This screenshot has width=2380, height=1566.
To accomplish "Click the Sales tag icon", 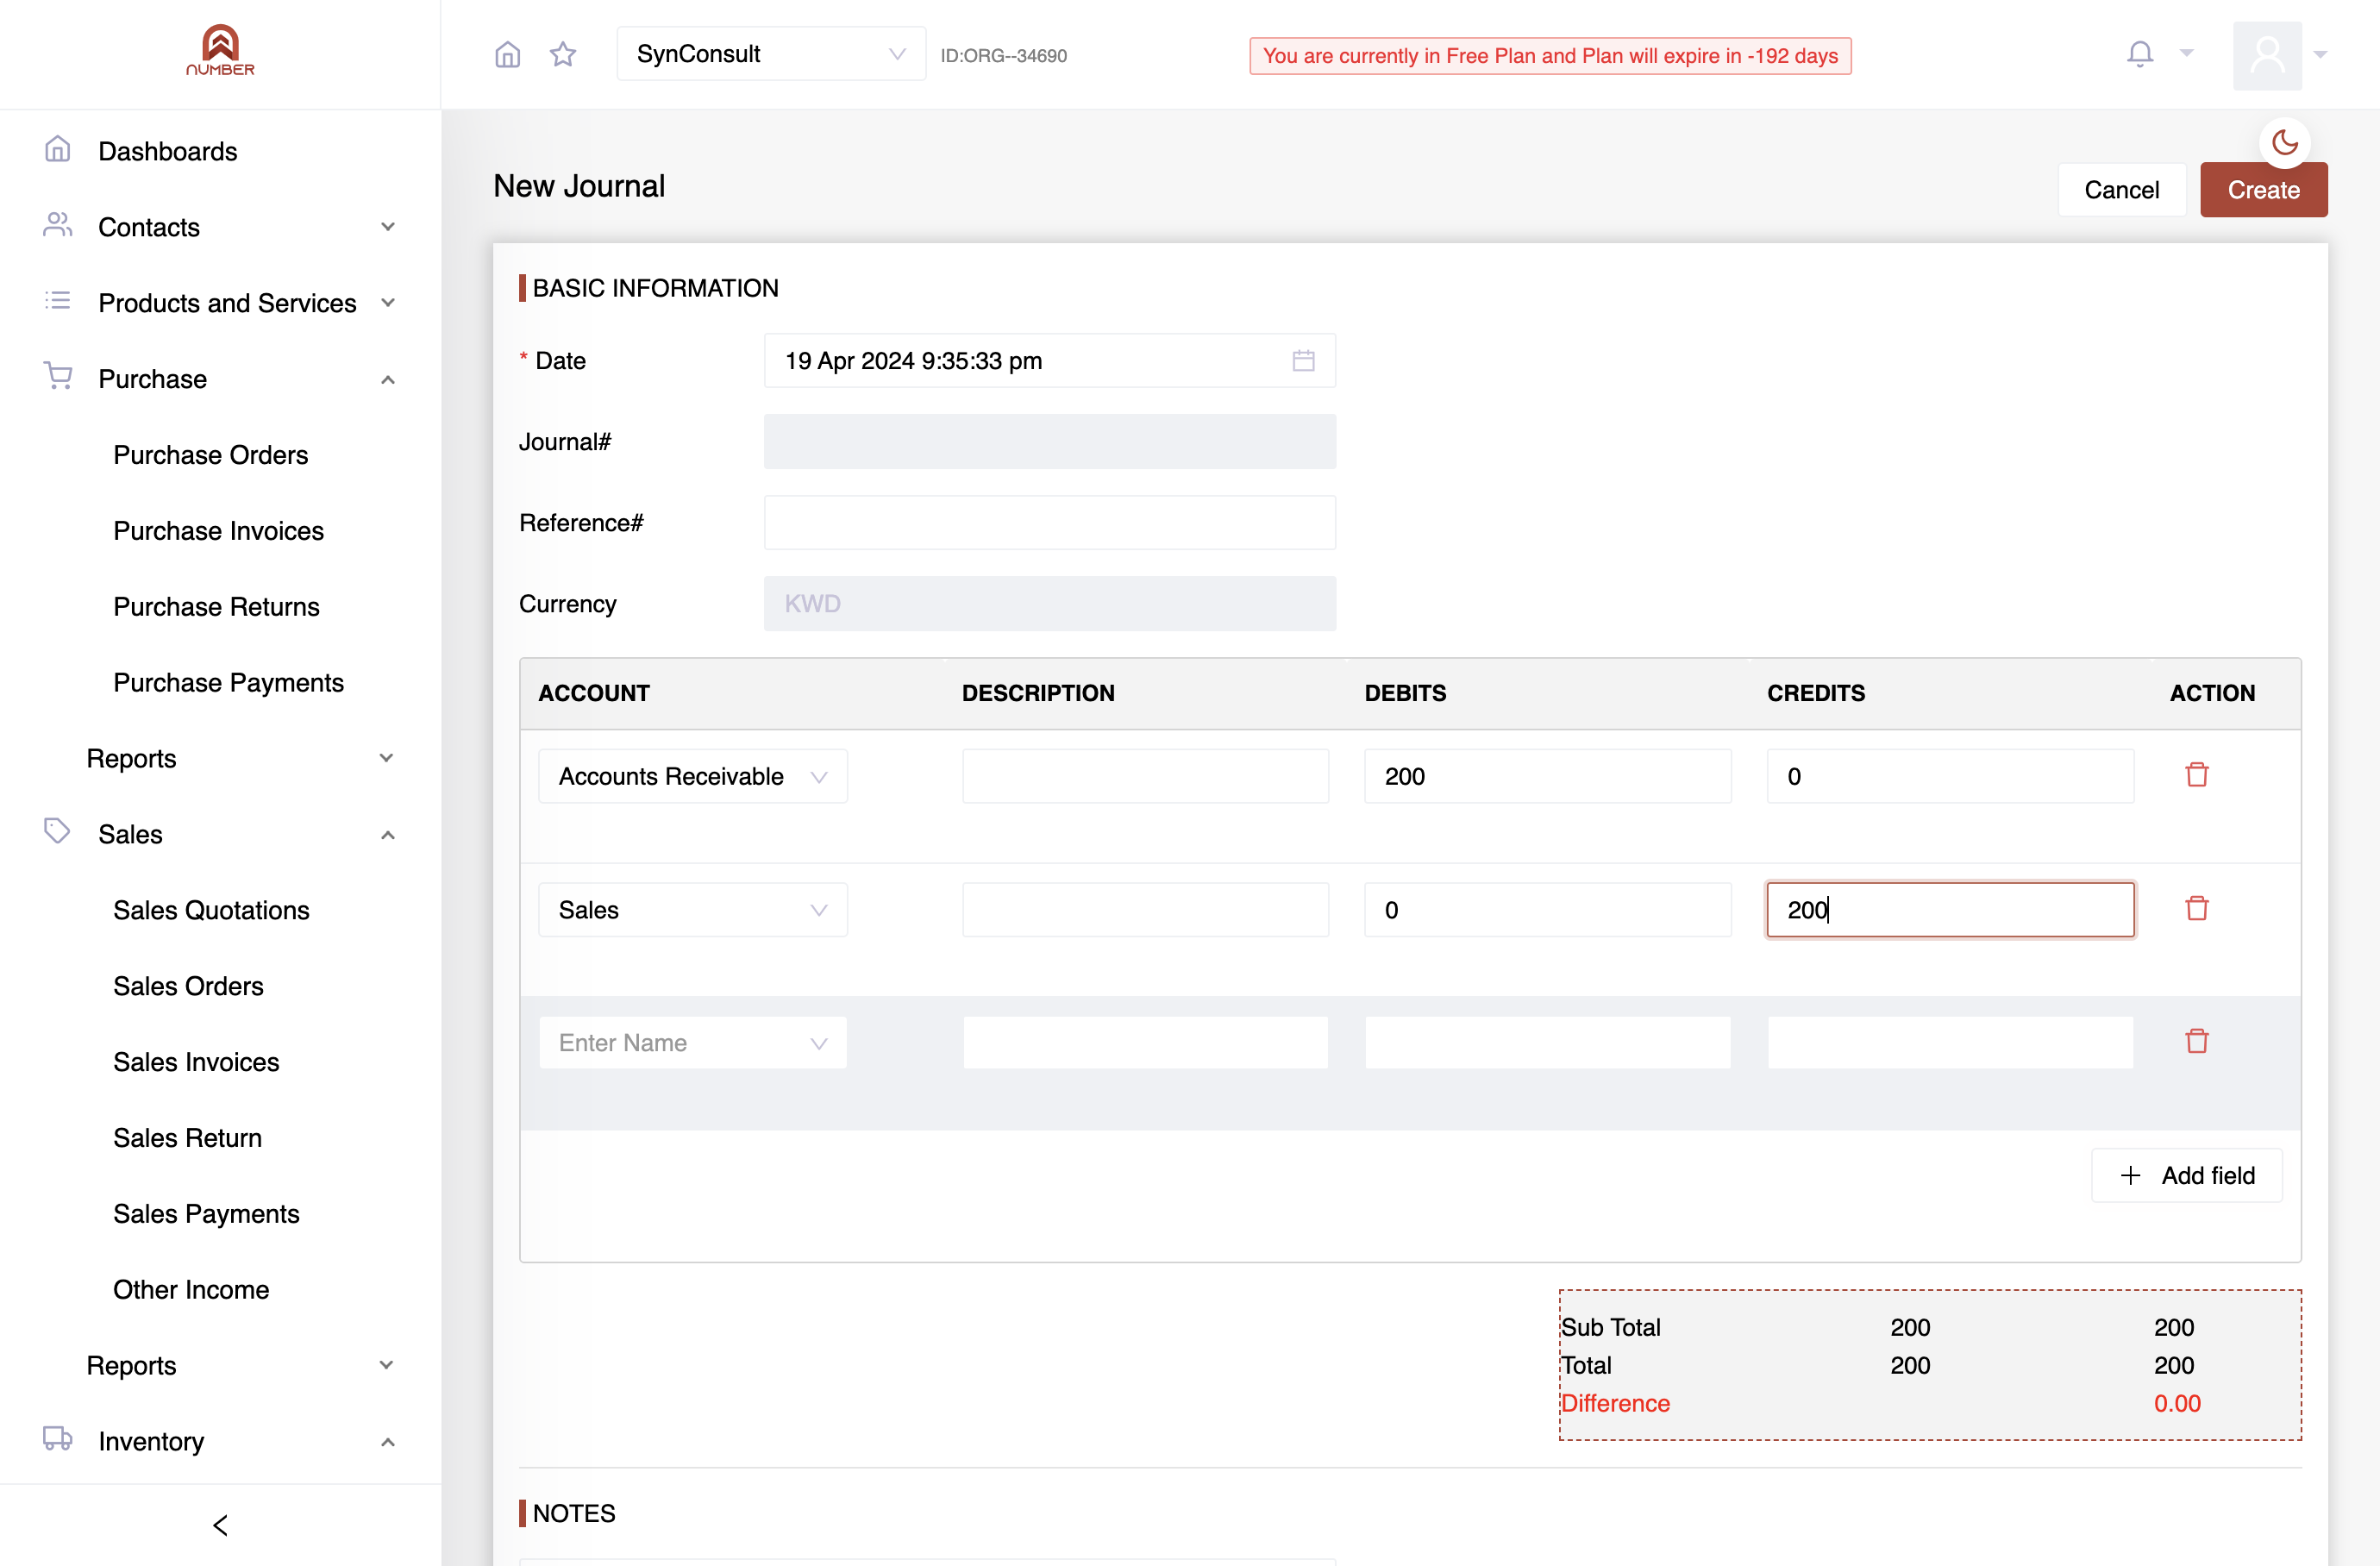I will click(57, 831).
